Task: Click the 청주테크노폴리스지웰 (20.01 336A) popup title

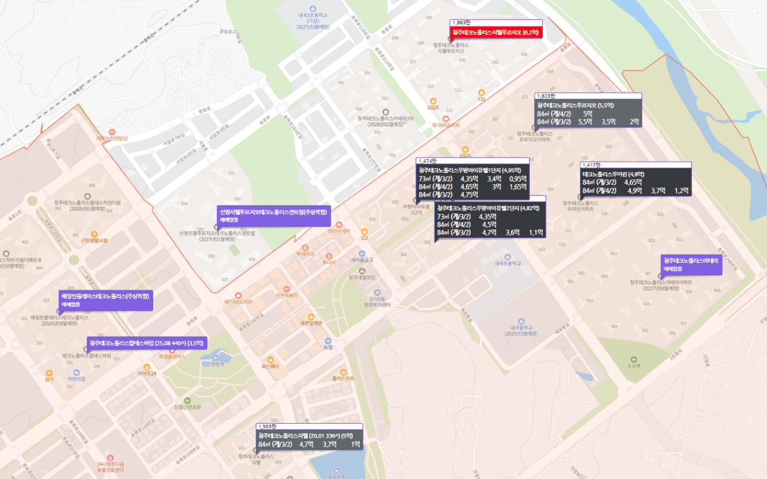Action: (x=306, y=436)
